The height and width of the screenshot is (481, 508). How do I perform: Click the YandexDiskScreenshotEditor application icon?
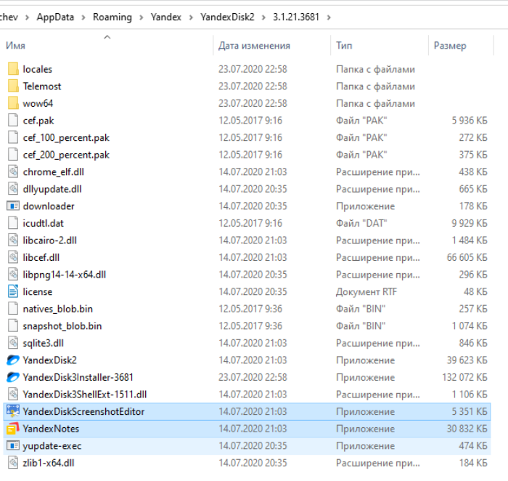[13, 411]
